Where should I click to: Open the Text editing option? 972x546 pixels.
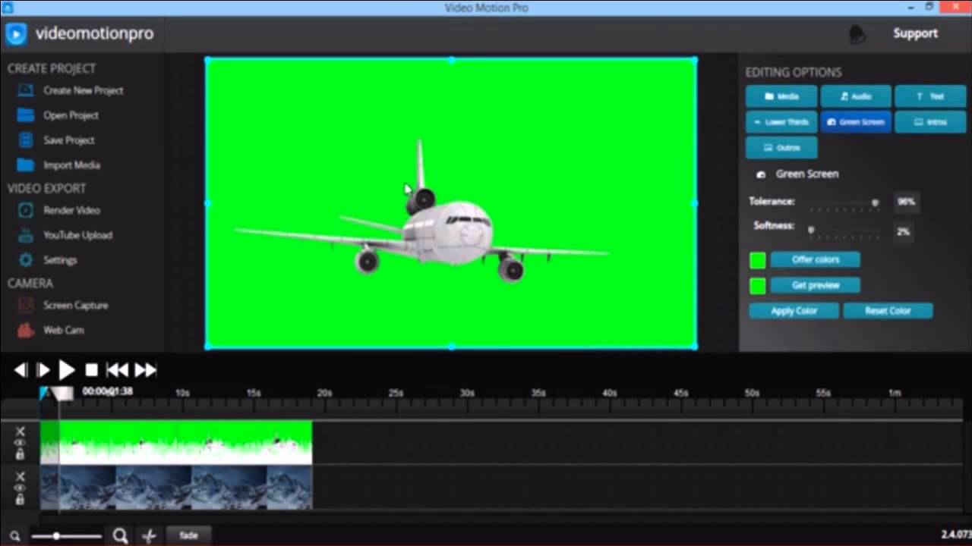pos(930,96)
